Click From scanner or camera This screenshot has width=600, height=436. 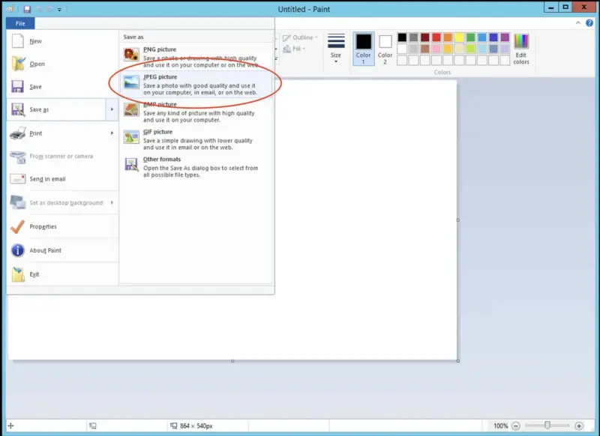click(62, 157)
